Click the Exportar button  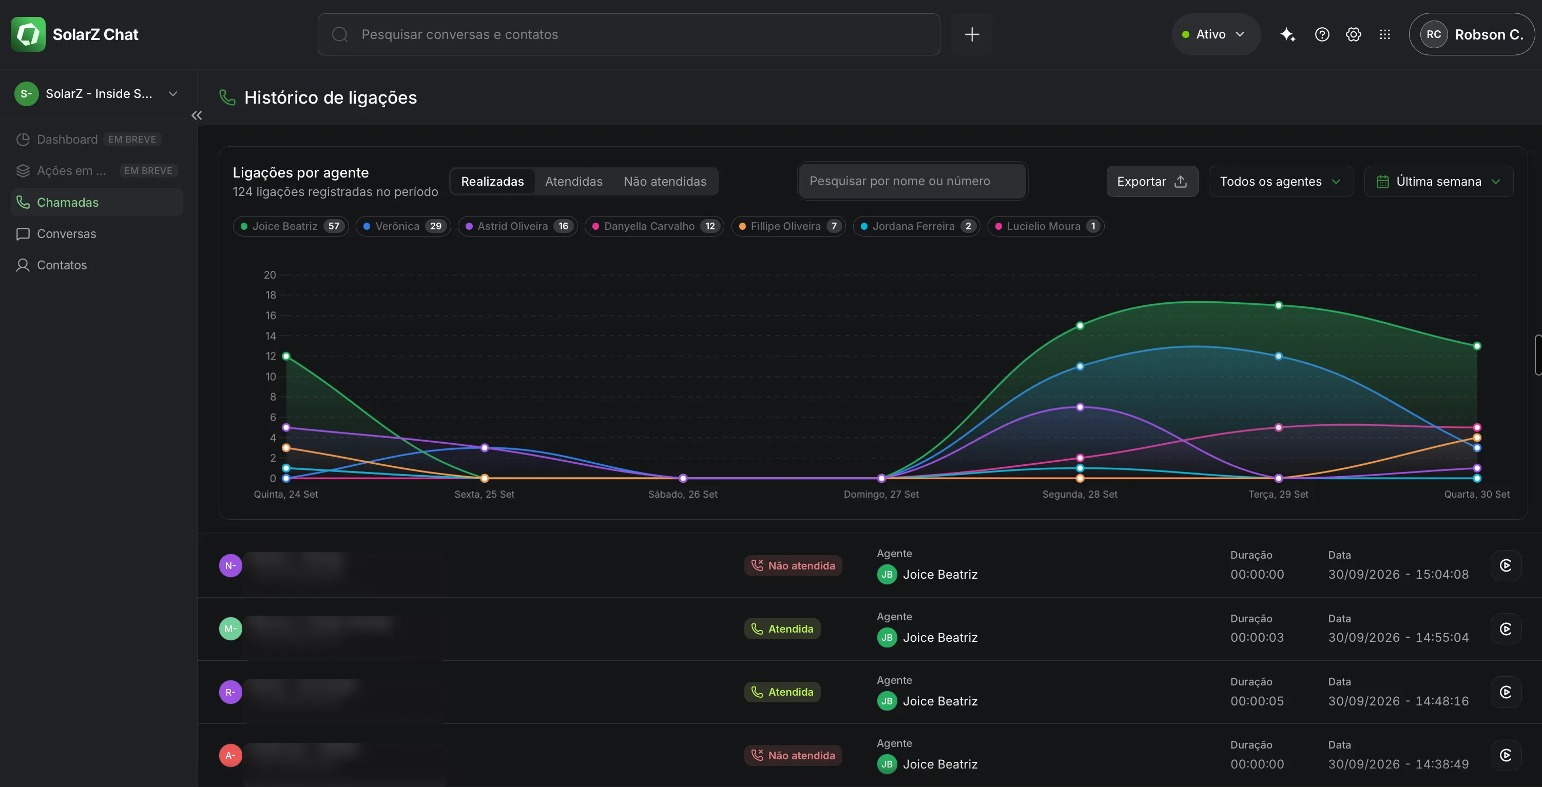point(1152,181)
